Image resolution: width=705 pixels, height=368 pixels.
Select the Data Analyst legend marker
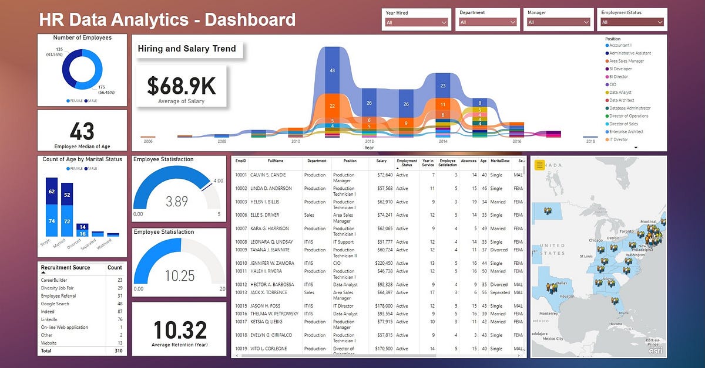[x=607, y=92]
